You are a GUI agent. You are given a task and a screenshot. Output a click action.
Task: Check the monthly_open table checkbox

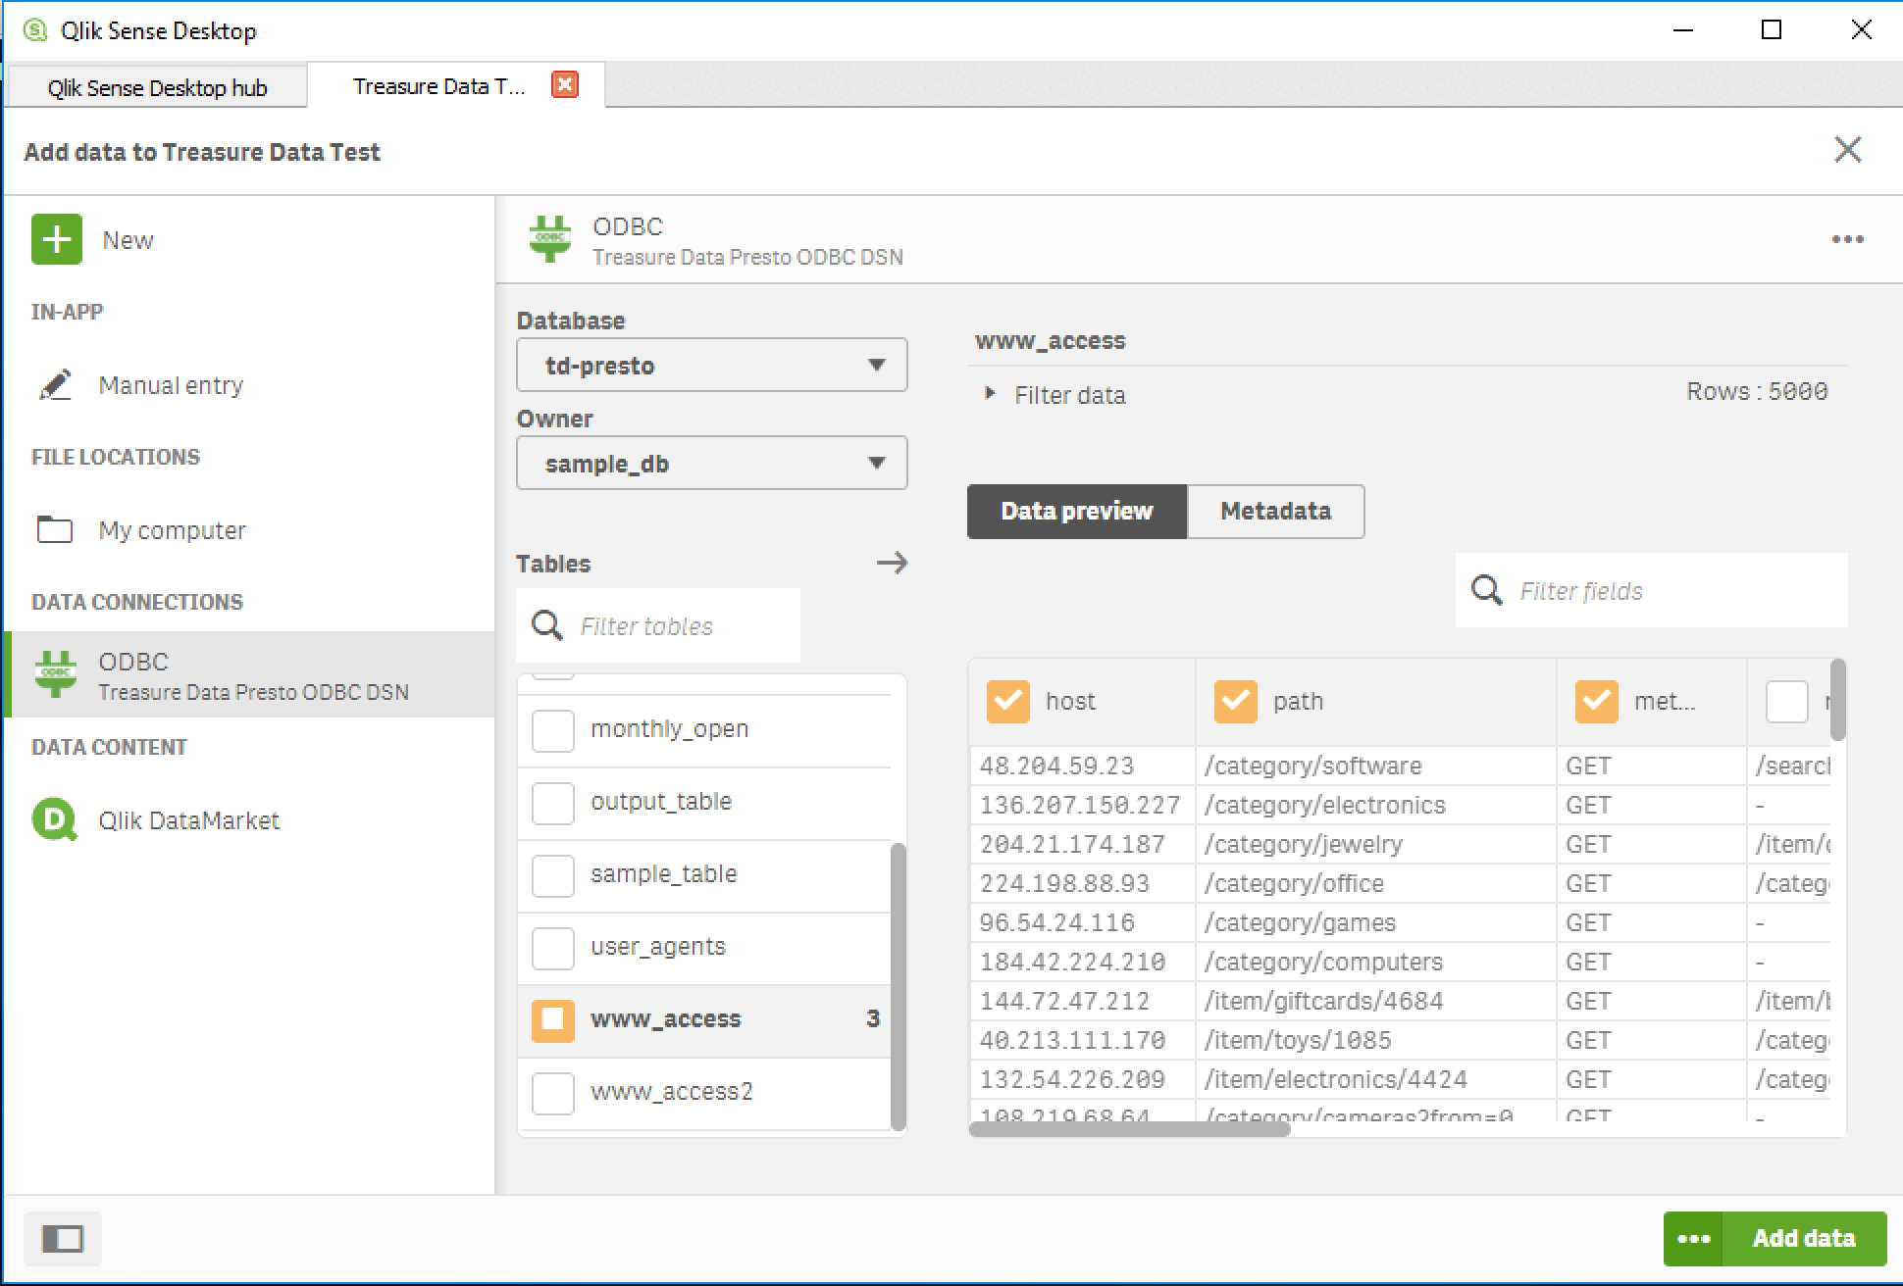(x=553, y=731)
